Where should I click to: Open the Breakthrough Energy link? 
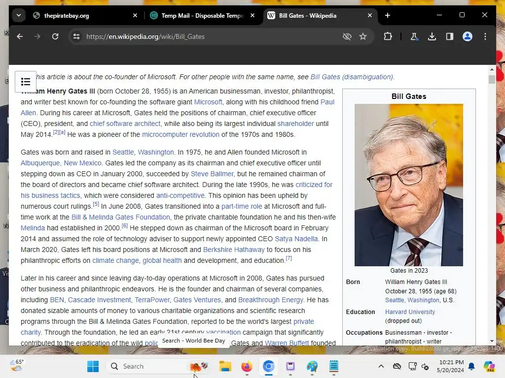[x=271, y=300]
